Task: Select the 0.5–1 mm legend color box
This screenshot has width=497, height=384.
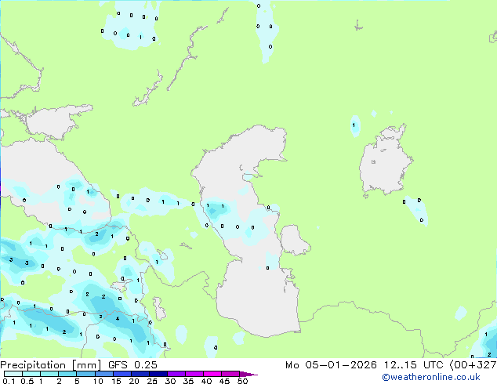Action: pyautogui.click(x=31, y=374)
